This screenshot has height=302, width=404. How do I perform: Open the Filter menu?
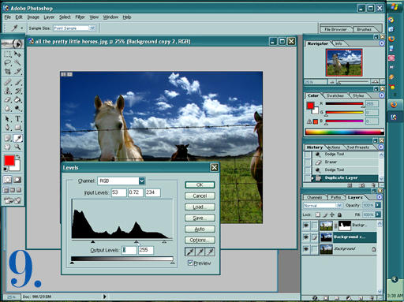(80, 17)
